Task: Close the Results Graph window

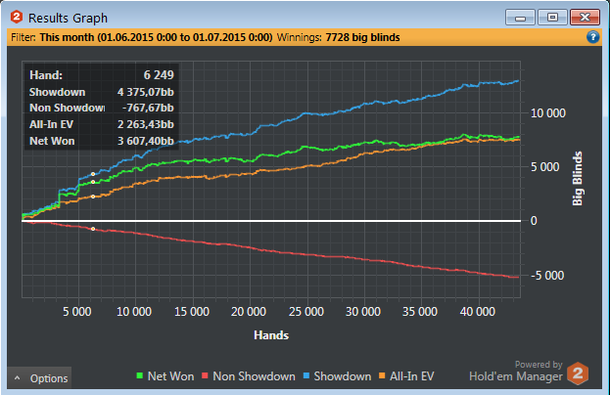Action: [585, 18]
